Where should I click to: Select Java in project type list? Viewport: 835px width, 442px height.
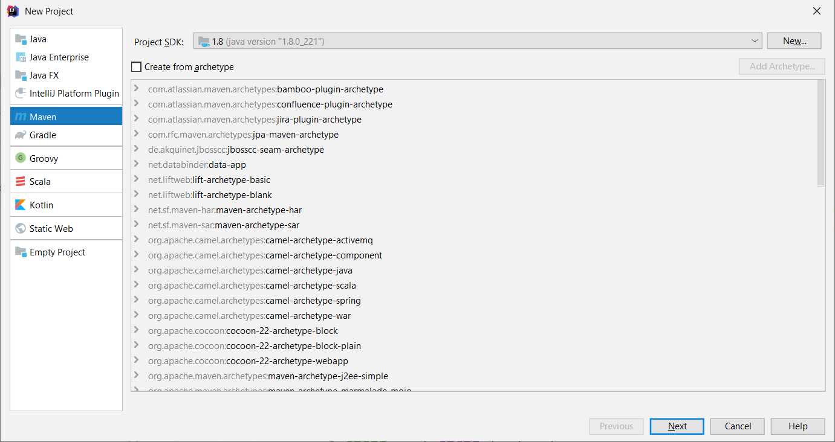pos(66,39)
